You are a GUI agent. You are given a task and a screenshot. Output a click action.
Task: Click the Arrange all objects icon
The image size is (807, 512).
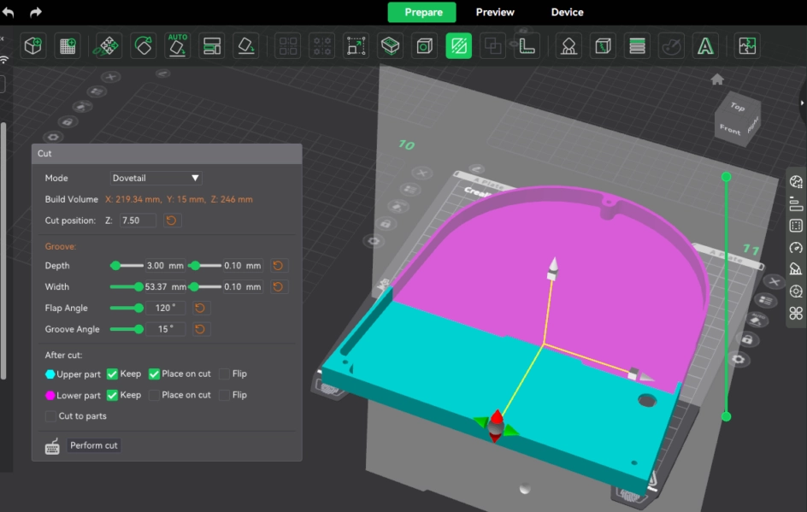click(x=211, y=46)
